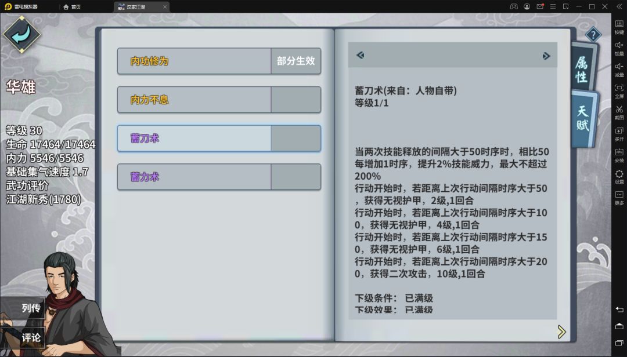
Task: Click the 江湖新秀(1780) rating text
Action: pyautogui.click(x=44, y=199)
